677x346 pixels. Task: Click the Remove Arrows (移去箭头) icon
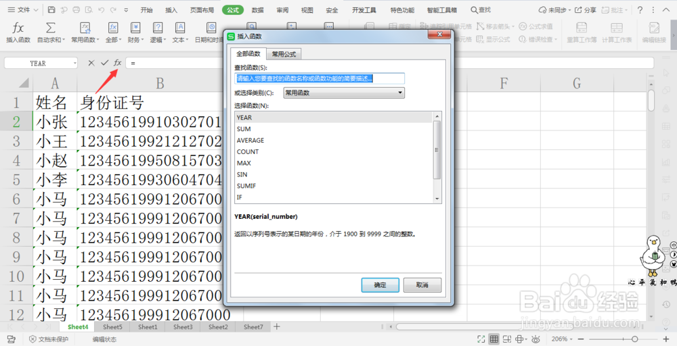[x=480, y=27]
